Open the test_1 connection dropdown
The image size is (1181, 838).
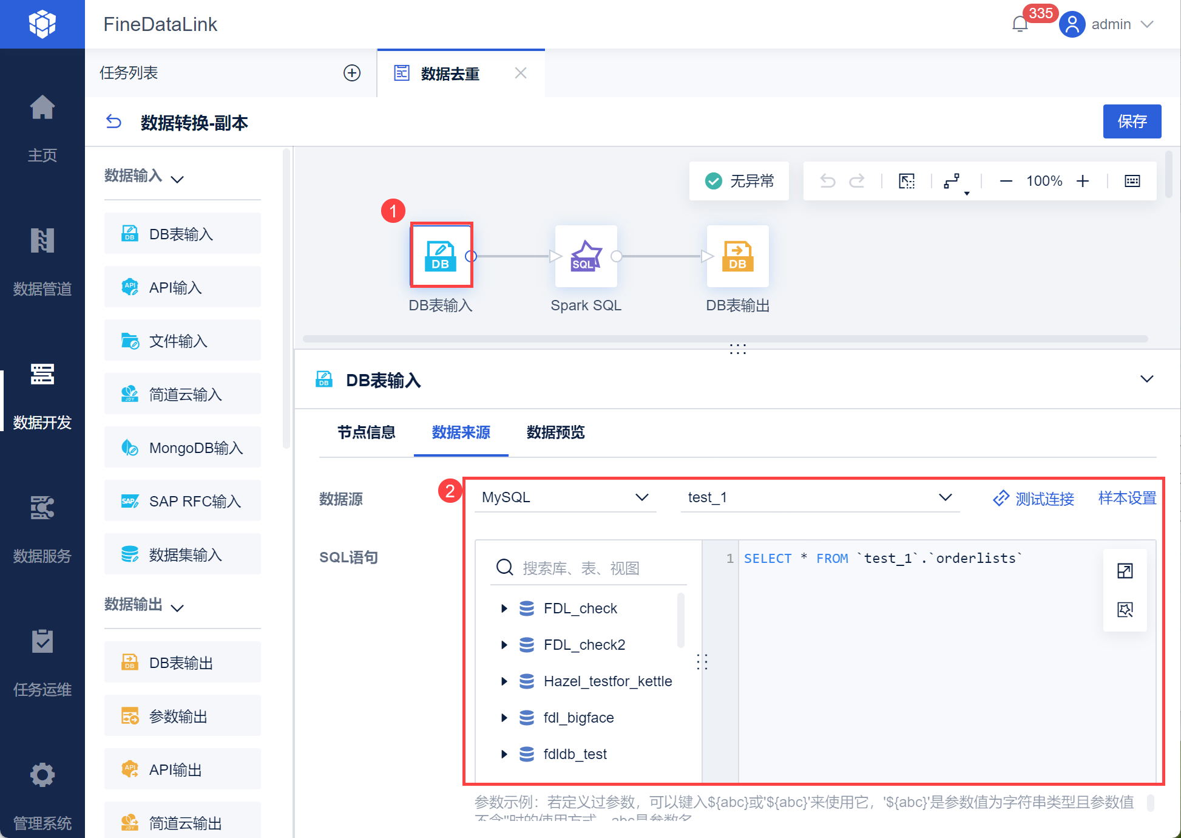click(820, 497)
